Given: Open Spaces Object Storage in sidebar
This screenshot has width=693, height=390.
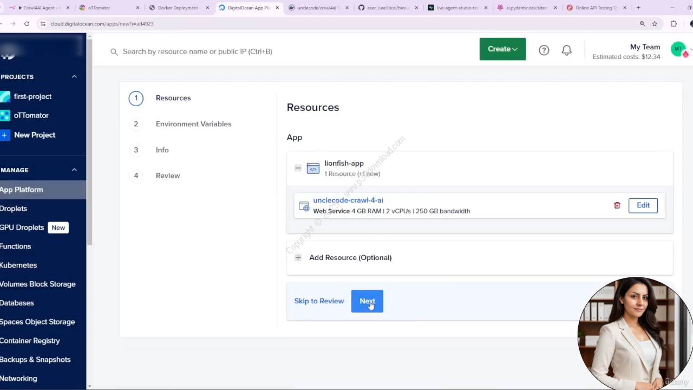Looking at the screenshot, I should point(37,322).
